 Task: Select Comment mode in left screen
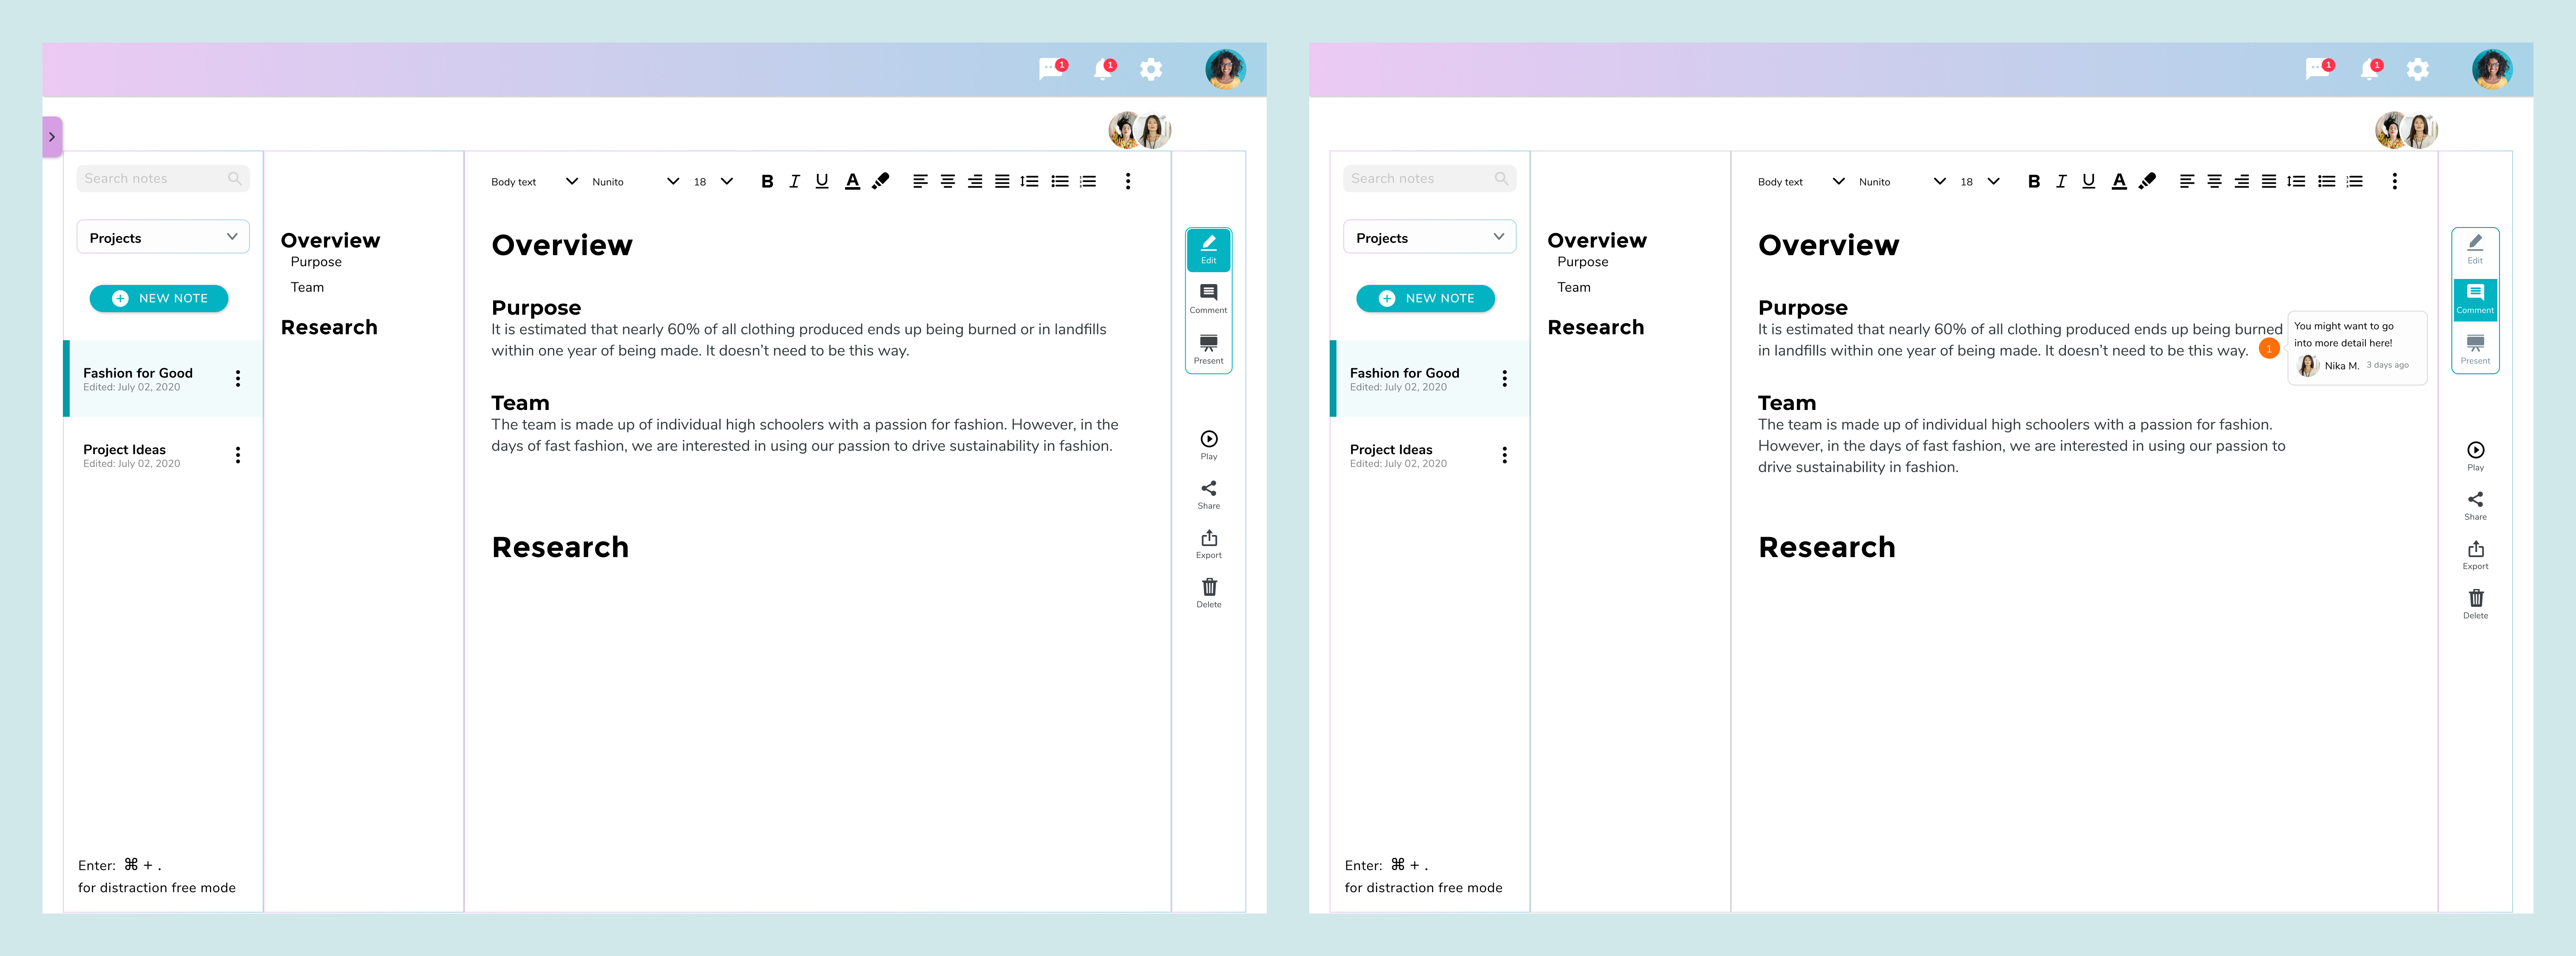coord(1208,299)
